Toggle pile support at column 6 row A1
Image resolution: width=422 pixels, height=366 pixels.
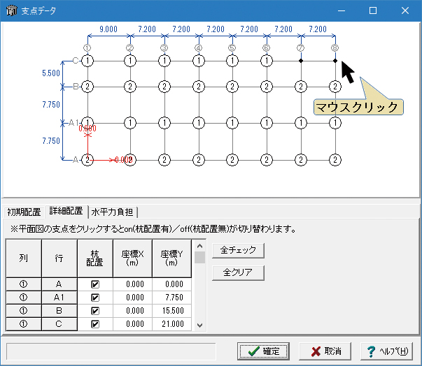tap(267, 123)
